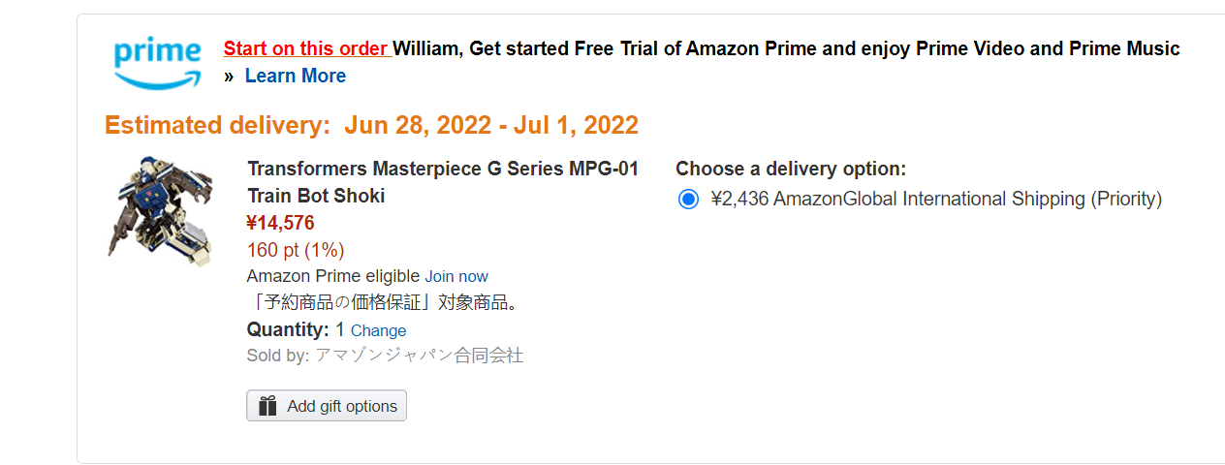This screenshot has height=465, width=1225.
Task: Click the 160 pt (1%) points text
Action: pos(296,250)
